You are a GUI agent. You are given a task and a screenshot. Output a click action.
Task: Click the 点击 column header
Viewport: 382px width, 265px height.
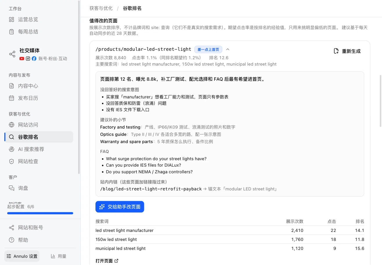coord(332,221)
